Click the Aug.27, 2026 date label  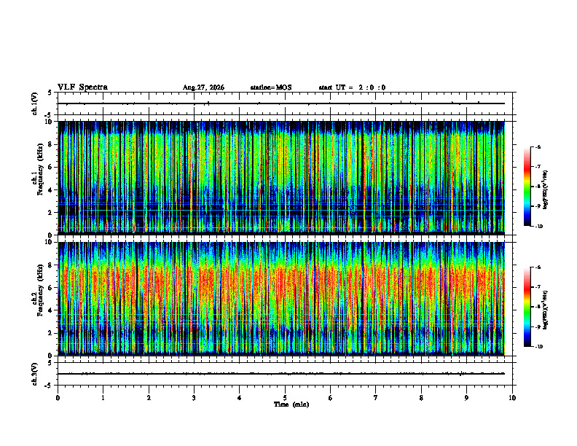tap(203, 87)
